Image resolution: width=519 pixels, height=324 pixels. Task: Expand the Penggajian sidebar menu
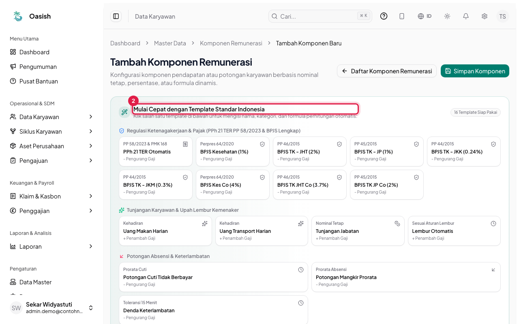tap(52, 211)
